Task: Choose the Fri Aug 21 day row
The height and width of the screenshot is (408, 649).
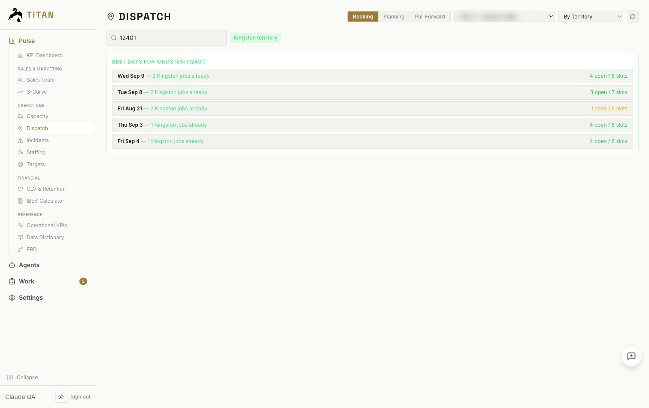Action: 373,109
